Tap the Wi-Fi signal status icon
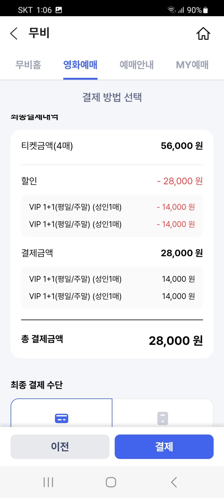This screenshot has width=224, height=498. coord(172,10)
